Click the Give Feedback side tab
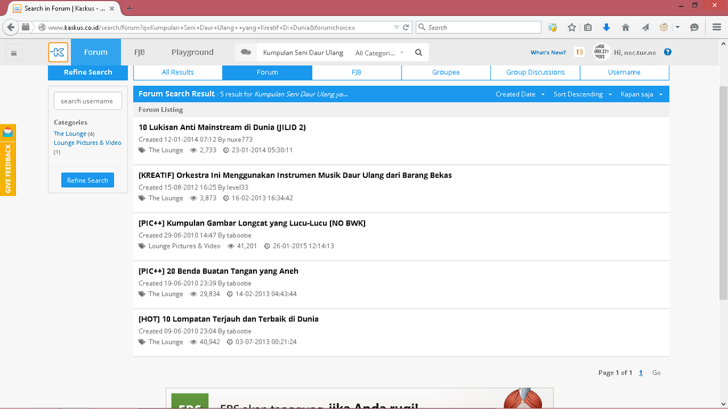This screenshot has height=409, width=728. tap(8, 169)
